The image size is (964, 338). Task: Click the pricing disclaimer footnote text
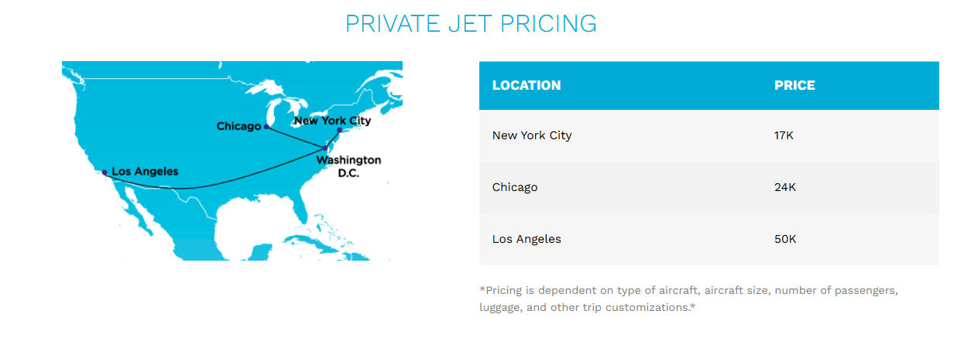[688, 299]
